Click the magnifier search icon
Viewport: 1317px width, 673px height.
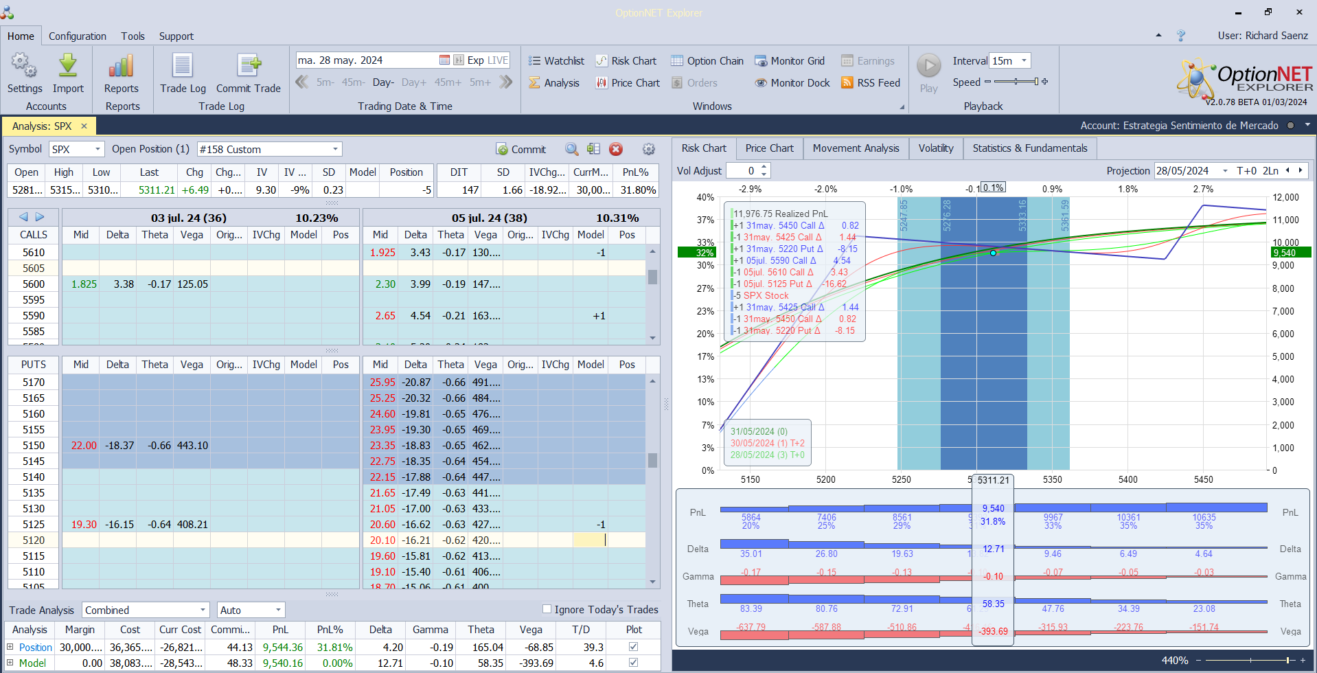click(572, 149)
